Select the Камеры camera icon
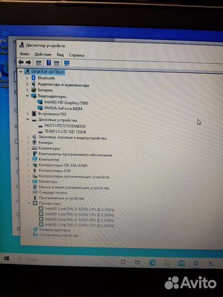The height and width of the screenshot is (297, 223). 34,142
